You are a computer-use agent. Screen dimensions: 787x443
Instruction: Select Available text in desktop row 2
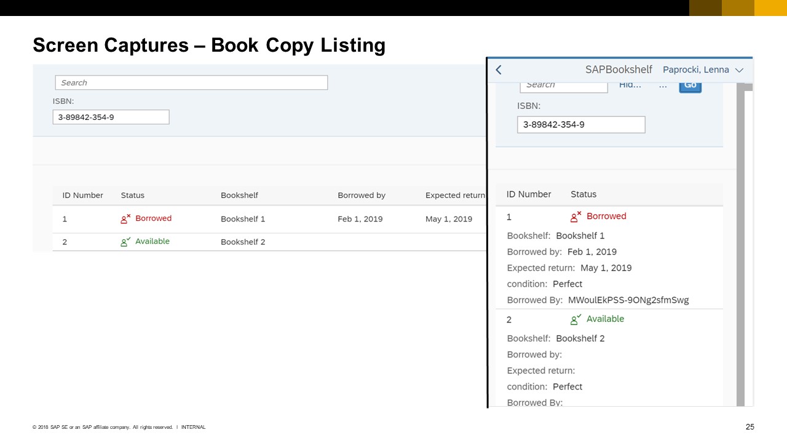point(152,241)
